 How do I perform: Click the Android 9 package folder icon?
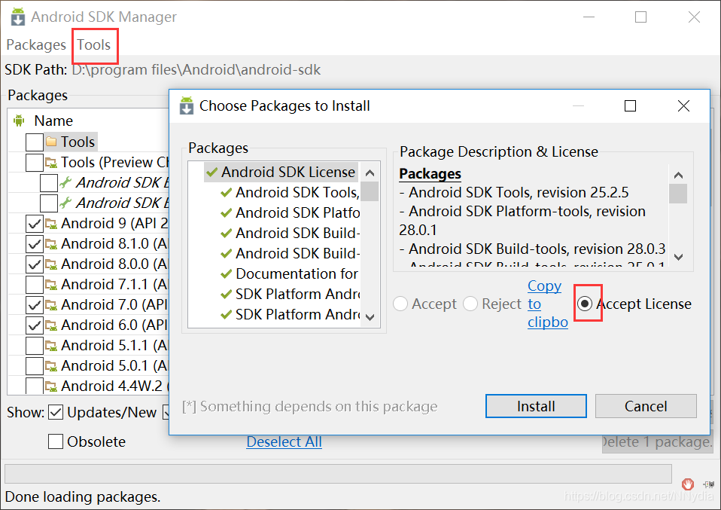coord(51,224)
